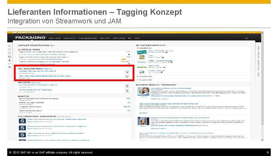Click second Streamwork S icon in collaboration feed
Screen dimensions: 278x156
coord(22,128)
